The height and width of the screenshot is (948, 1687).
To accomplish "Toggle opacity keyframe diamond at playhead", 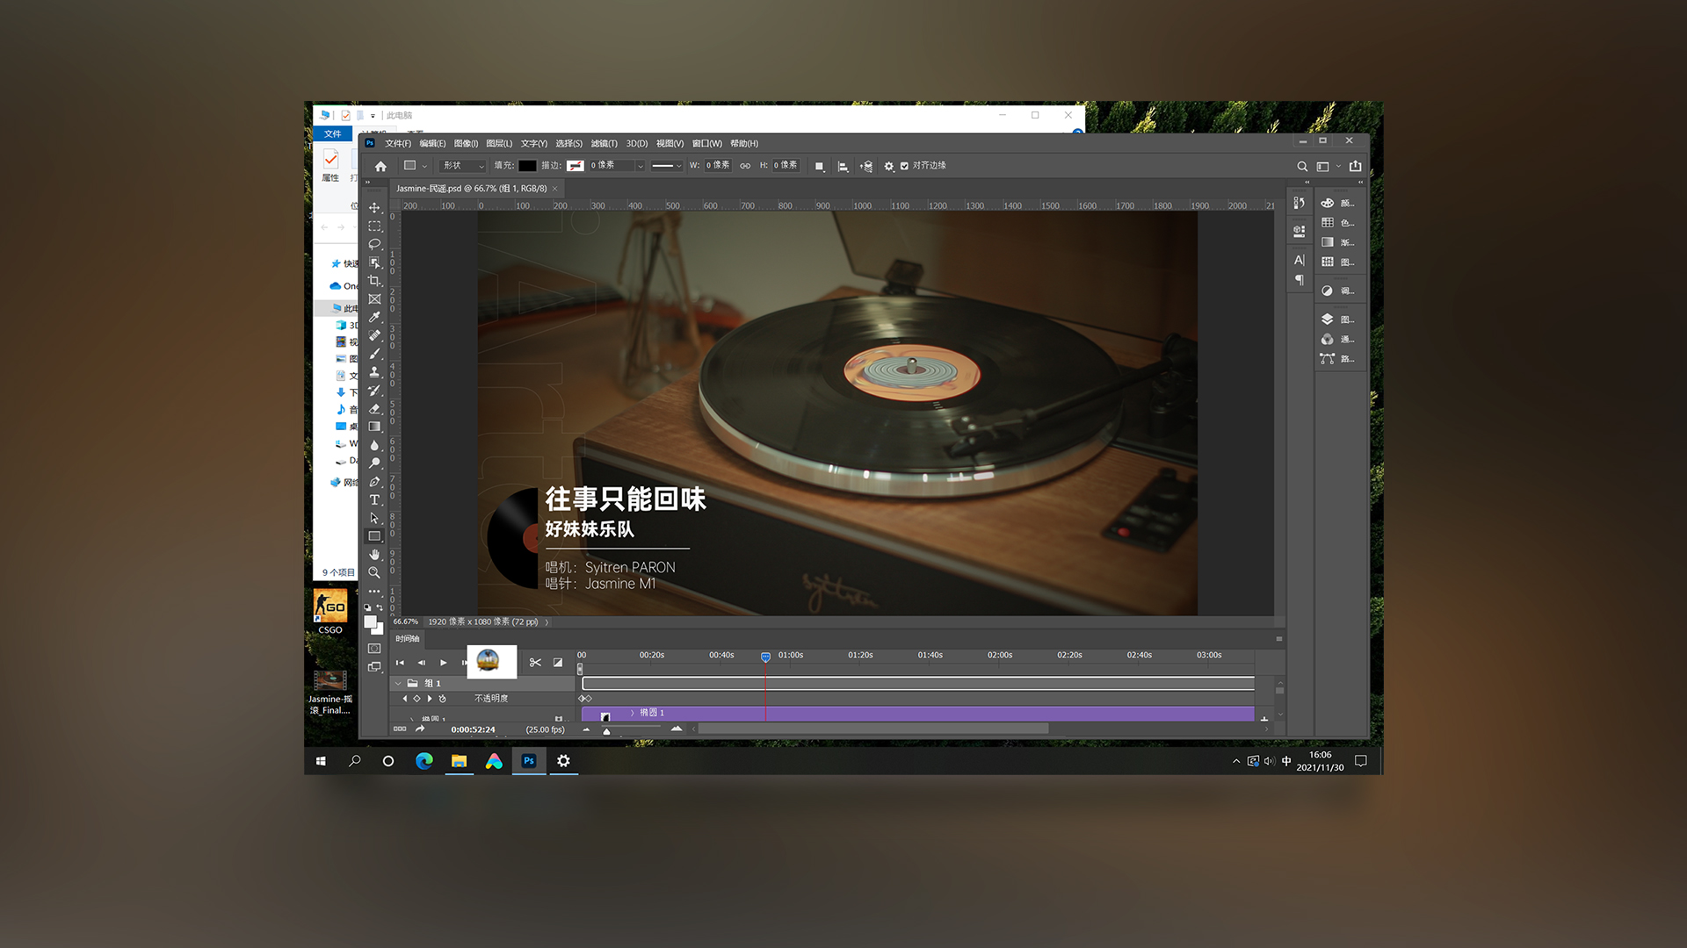I will point(416,699).
